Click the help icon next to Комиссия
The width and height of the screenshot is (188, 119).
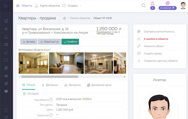(51, 115)
